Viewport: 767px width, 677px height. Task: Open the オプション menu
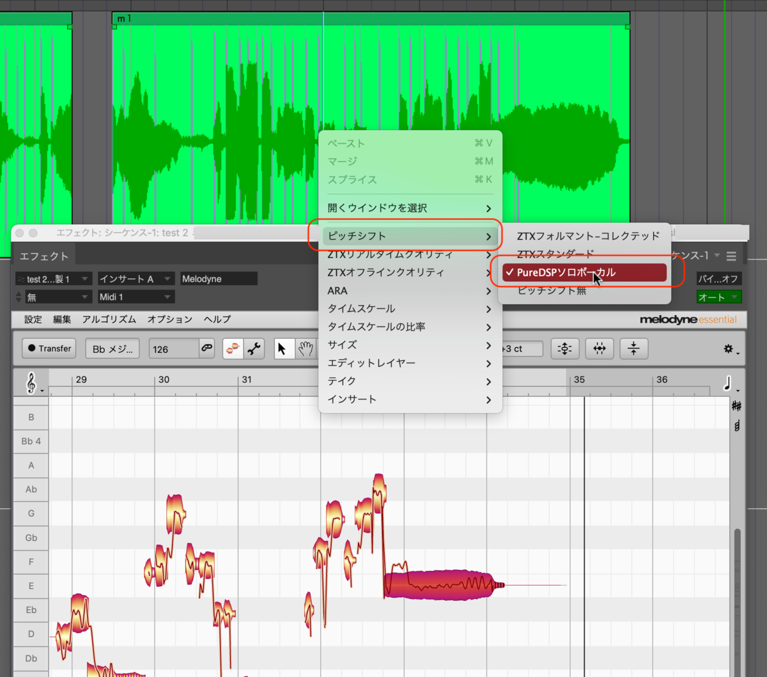[170, 319]
